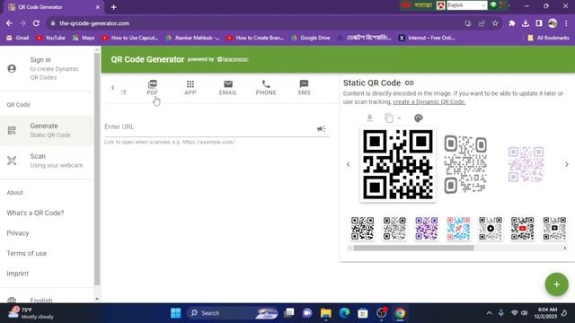Open Scan Using your webcam in sidebar

point(47,161)
